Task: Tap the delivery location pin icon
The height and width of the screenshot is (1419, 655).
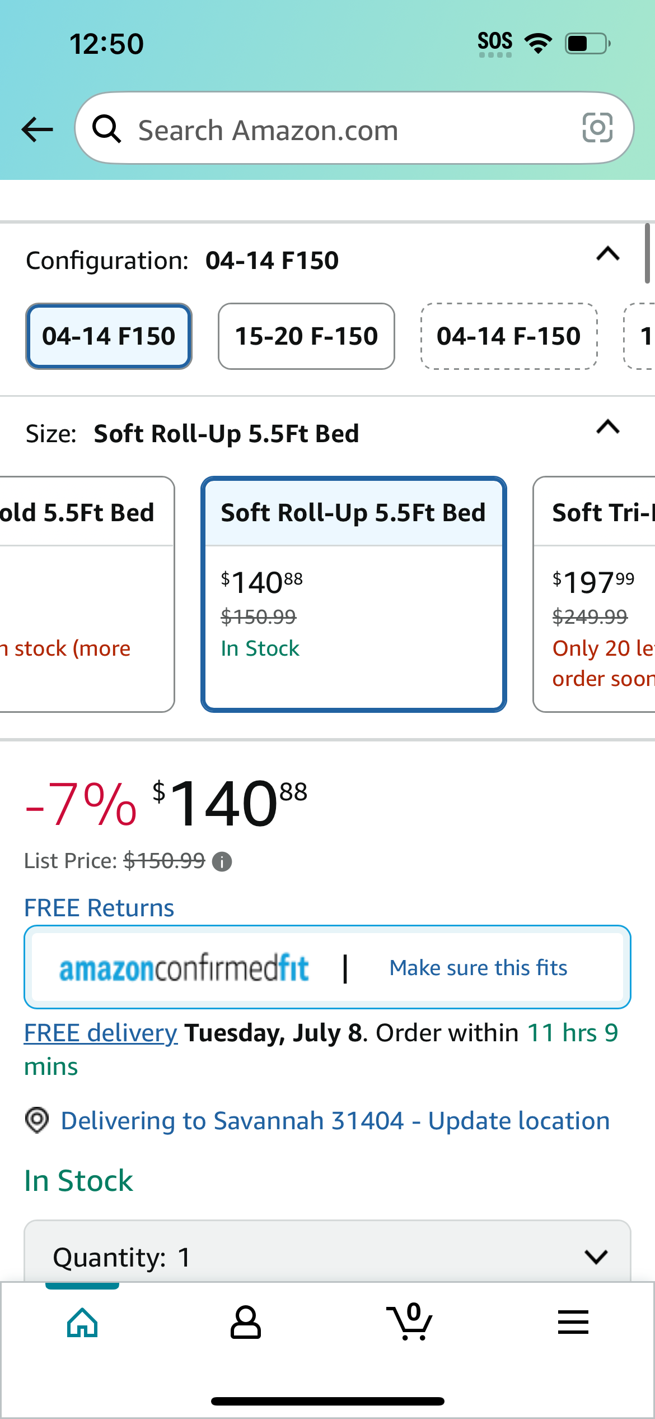Action: tap(37, 1120)
